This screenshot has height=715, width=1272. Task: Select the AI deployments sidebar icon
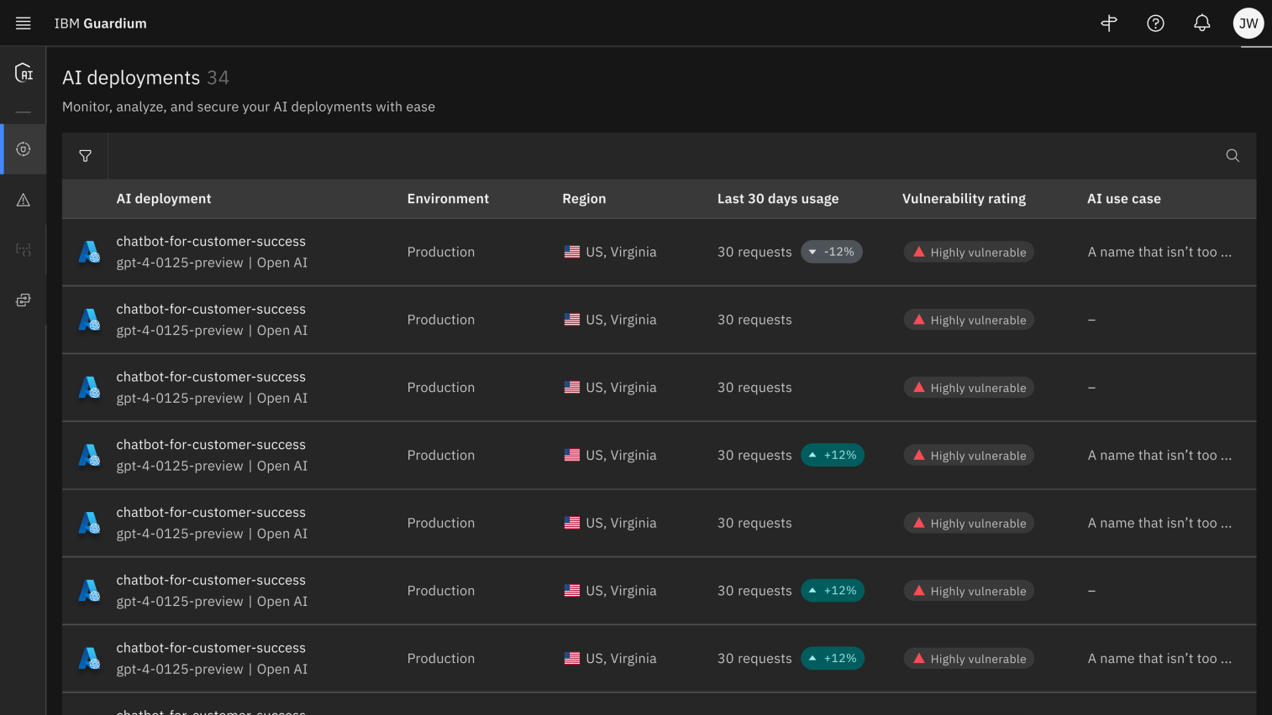24,149
